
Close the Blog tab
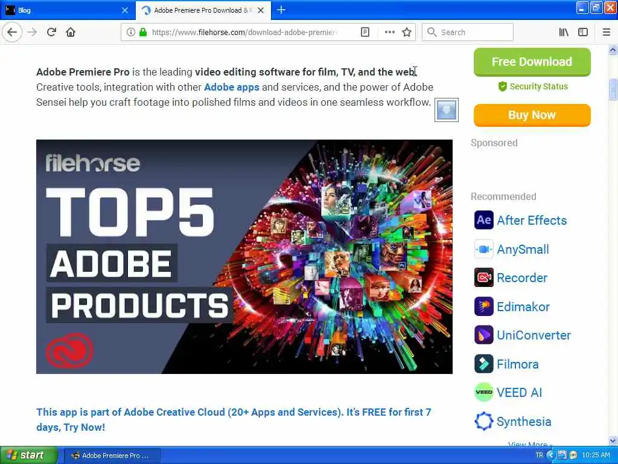point(125,10)
